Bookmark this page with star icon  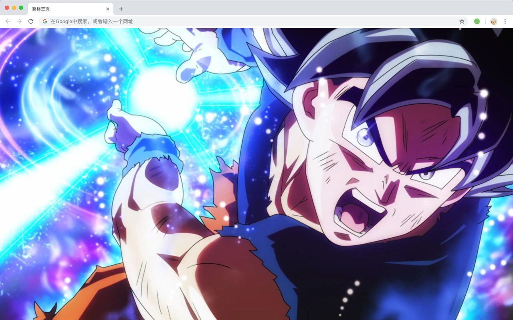tap(462, 21)
